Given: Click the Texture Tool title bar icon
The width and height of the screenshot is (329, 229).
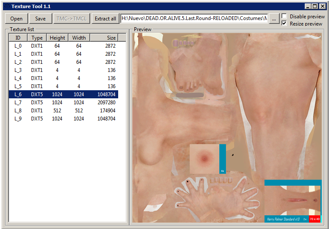Looking at the screenshot, I should 6,6.
